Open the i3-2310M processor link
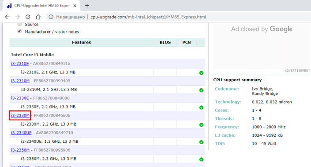Screen dimensions: 311x167 (x=20, y=81)
